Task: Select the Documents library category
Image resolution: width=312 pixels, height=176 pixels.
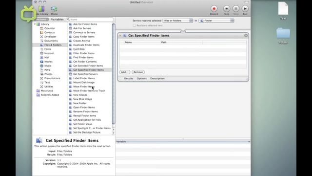Action: tap(51, 41)
